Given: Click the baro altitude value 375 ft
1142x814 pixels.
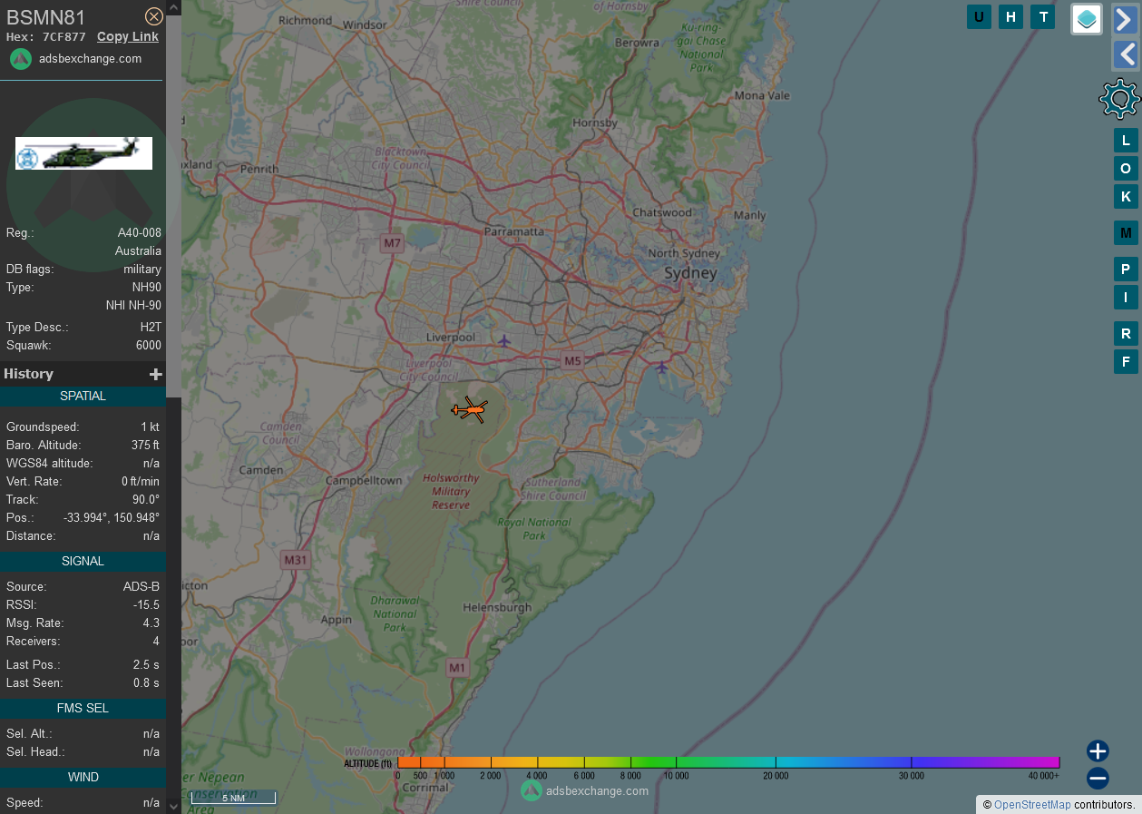Looking at the screenshot, I should coord(145,446).
